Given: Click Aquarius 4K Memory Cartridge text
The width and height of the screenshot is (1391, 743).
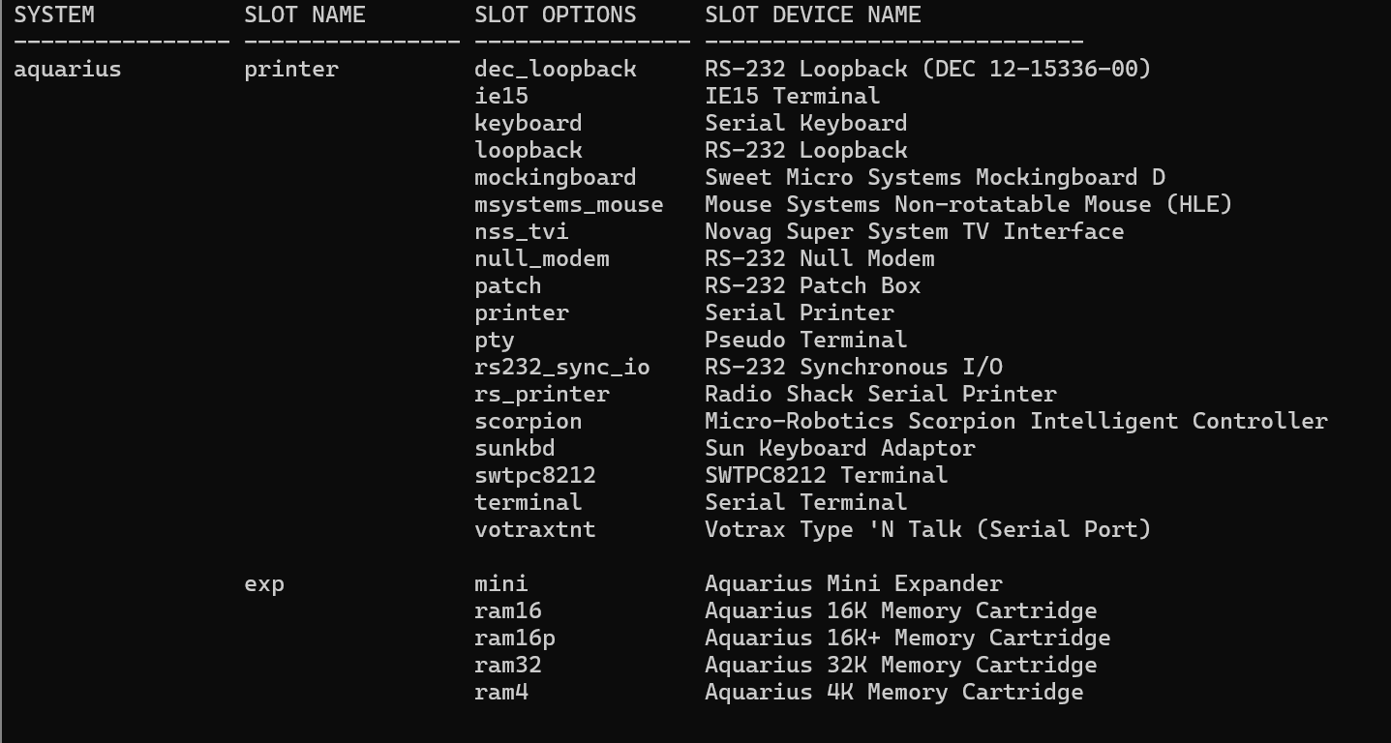Looking at the screenshot, I should point(894,692).
